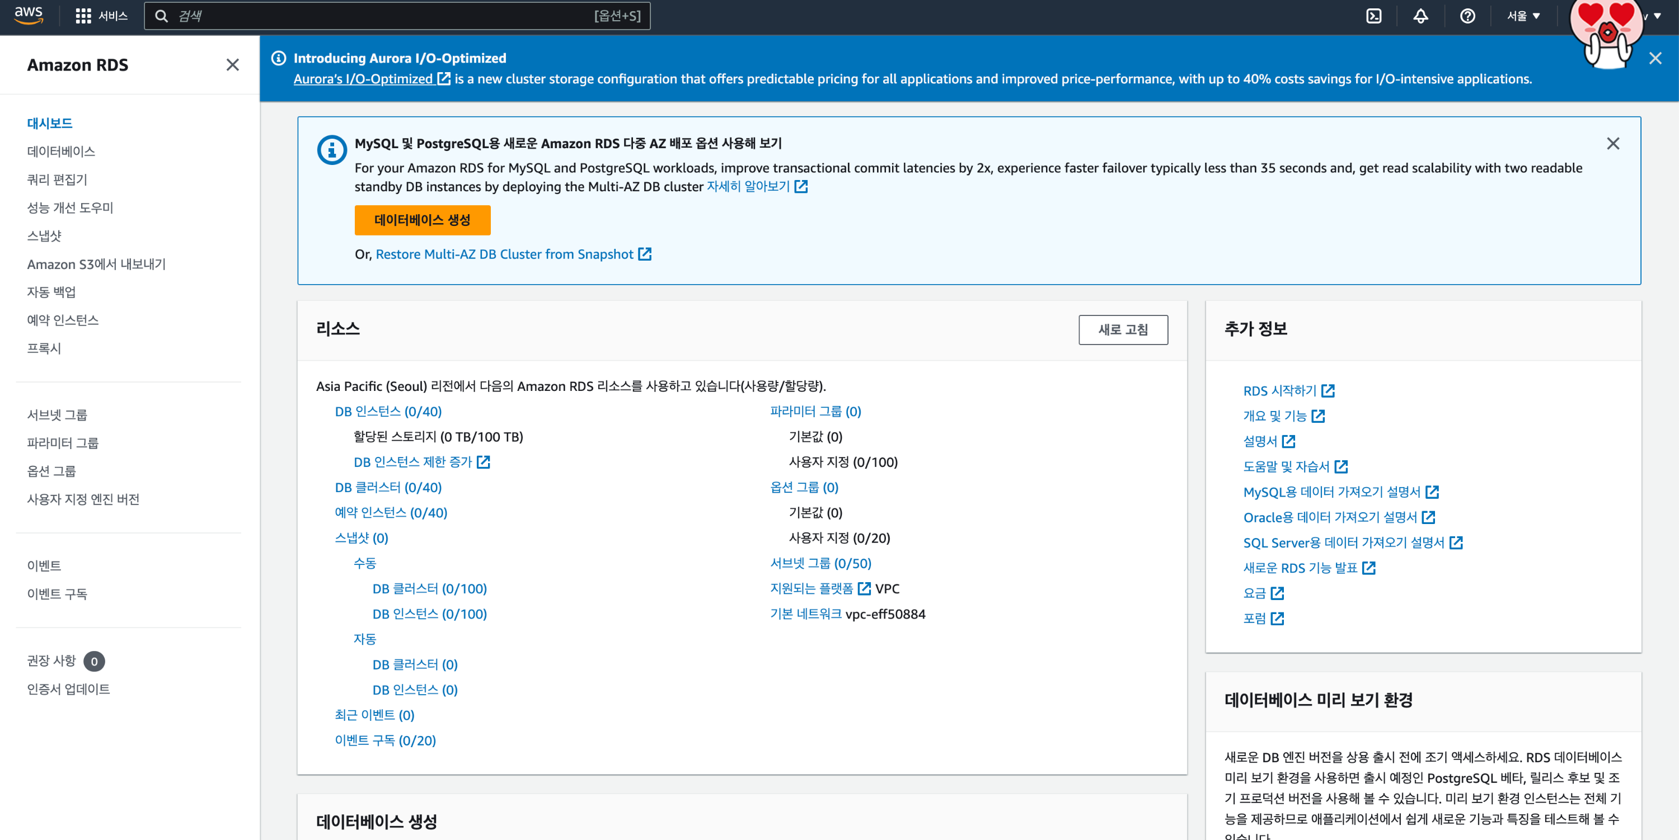The width and height of the screenshot is (1679, 840).
Task: Go to AWS home logo
Action: coord(29,15)
